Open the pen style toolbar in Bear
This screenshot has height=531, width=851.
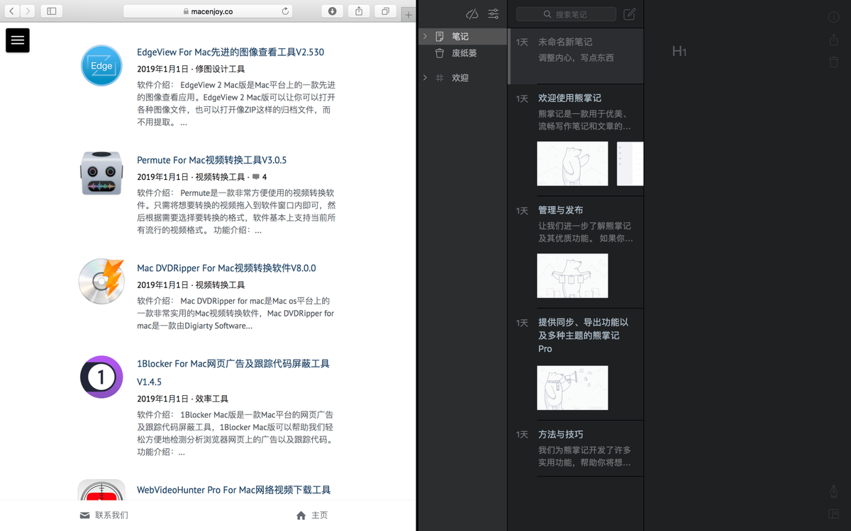point(834,491)
